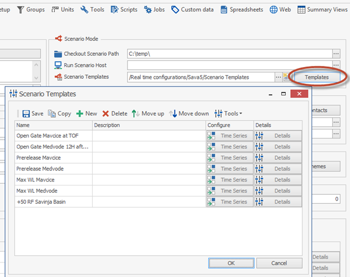Click the Checkout Scenario Path field
The width and height of the screenshot is (350, 277).
pos(230,54)
